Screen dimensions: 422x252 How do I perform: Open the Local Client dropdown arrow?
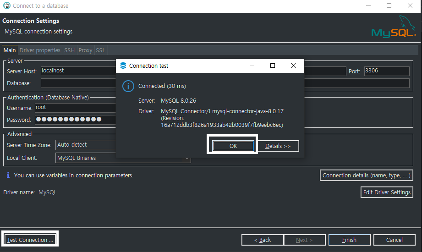click(x=187, y=159)
